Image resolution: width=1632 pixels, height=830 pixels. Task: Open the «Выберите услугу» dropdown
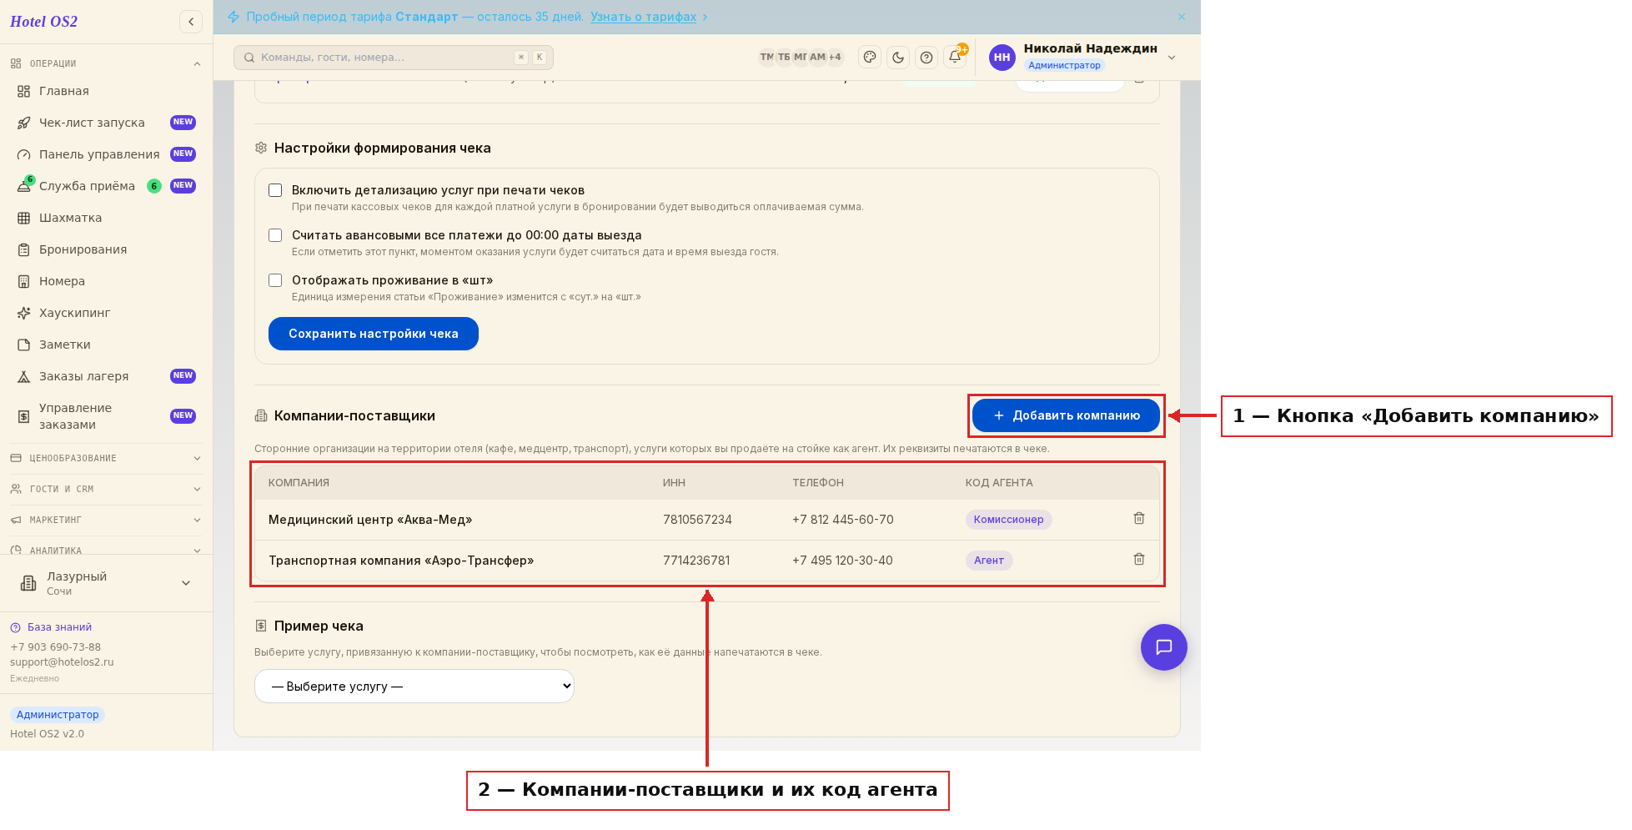(414, 687)
